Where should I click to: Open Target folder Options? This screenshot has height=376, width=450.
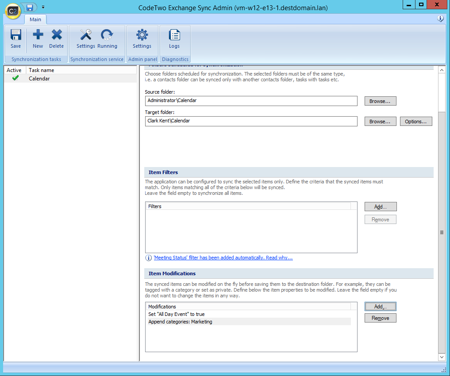click(x=416, y=122)
